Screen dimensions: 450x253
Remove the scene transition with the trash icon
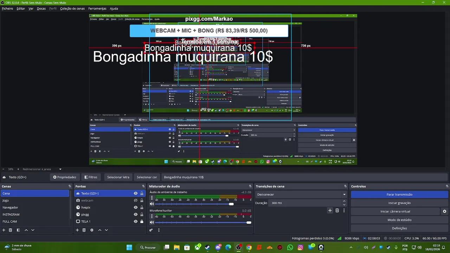[337, 210]
